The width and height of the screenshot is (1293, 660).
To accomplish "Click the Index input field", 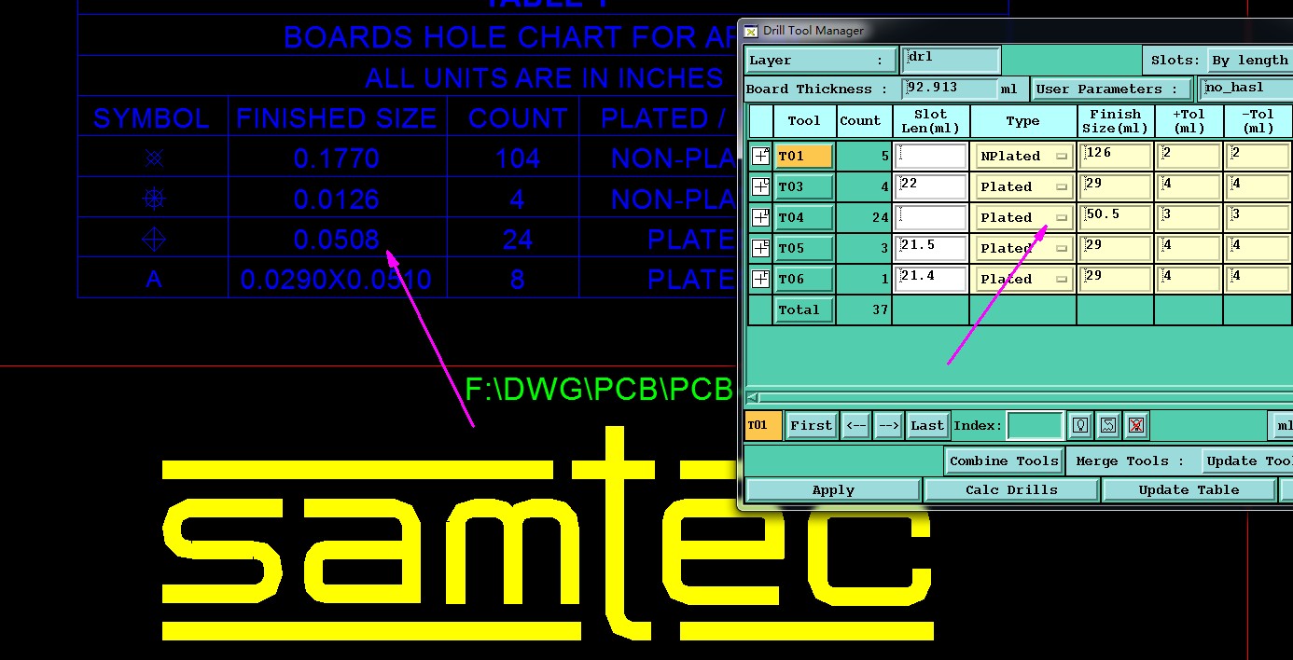I will (1035, 425).
